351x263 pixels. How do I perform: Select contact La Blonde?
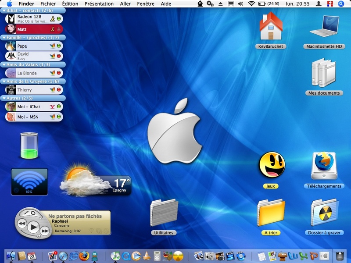click(34, 73)
